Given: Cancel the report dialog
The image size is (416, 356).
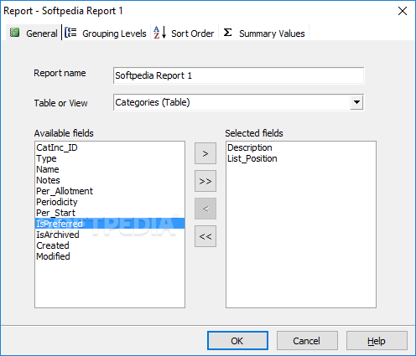Looking at the screenshot, I should [307, 341].
